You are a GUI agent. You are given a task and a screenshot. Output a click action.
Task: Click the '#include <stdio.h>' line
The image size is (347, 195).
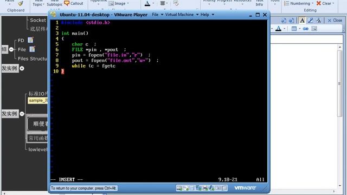tap(86, 23)
